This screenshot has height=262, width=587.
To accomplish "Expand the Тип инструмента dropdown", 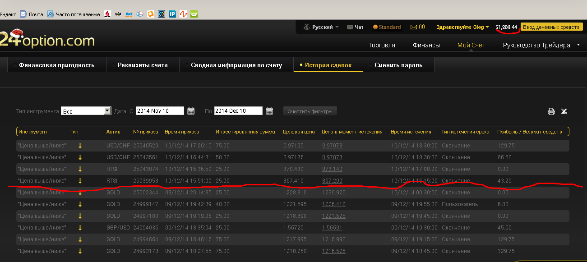I will tap(107, 111).
